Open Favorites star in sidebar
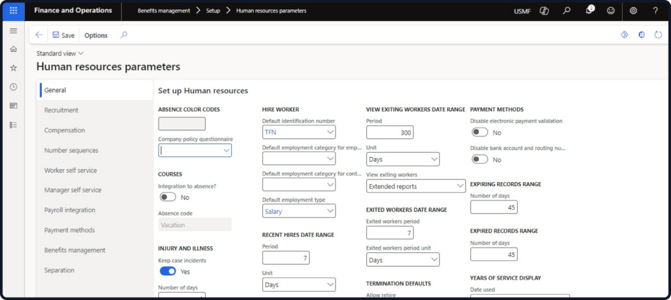The image size is (671, 300). tap(13, 68)
